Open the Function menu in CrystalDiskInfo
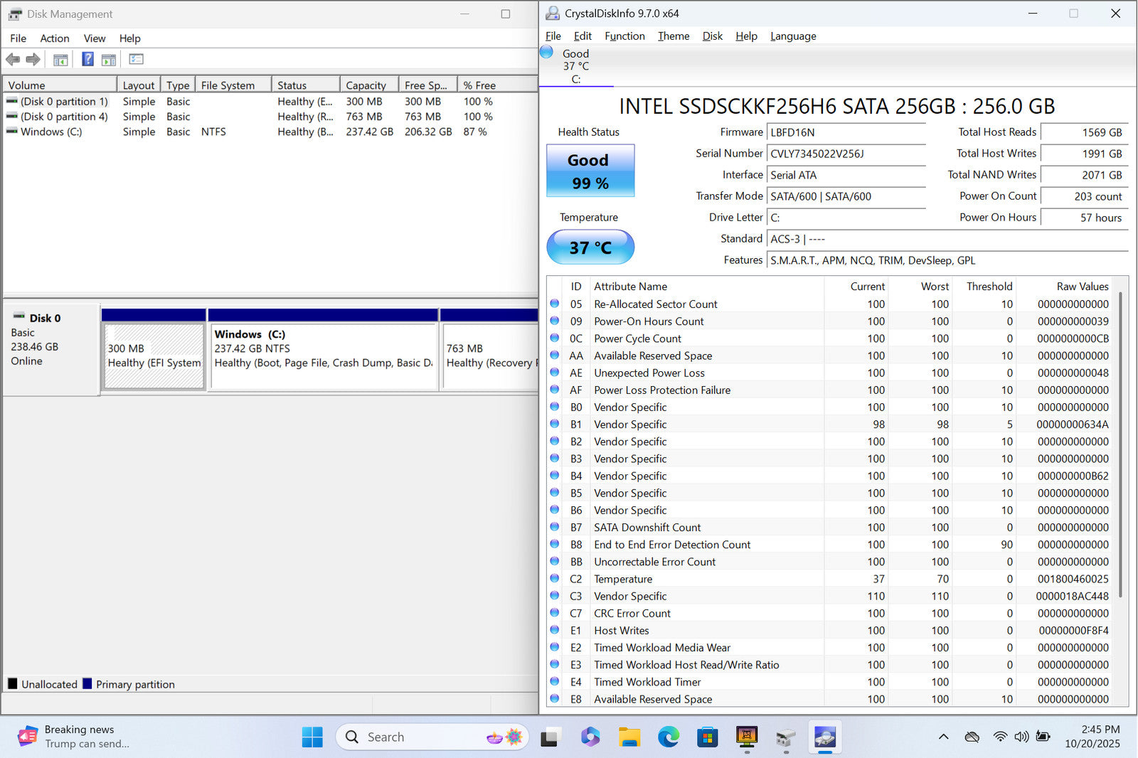Image resolution: width=1138 pixels, height=758 pixels. click(624, 36)
